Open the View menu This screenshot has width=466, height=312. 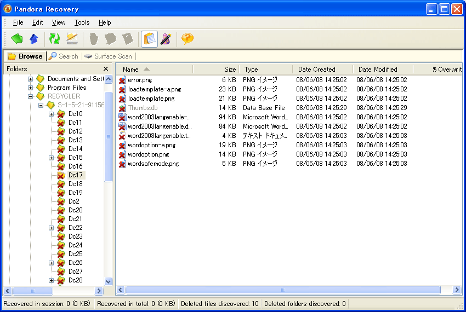click(x=59, y=22)
